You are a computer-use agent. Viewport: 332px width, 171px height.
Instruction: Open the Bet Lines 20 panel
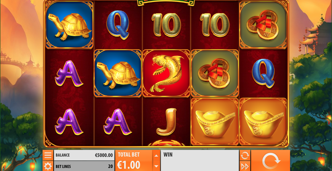click(84, 166)
